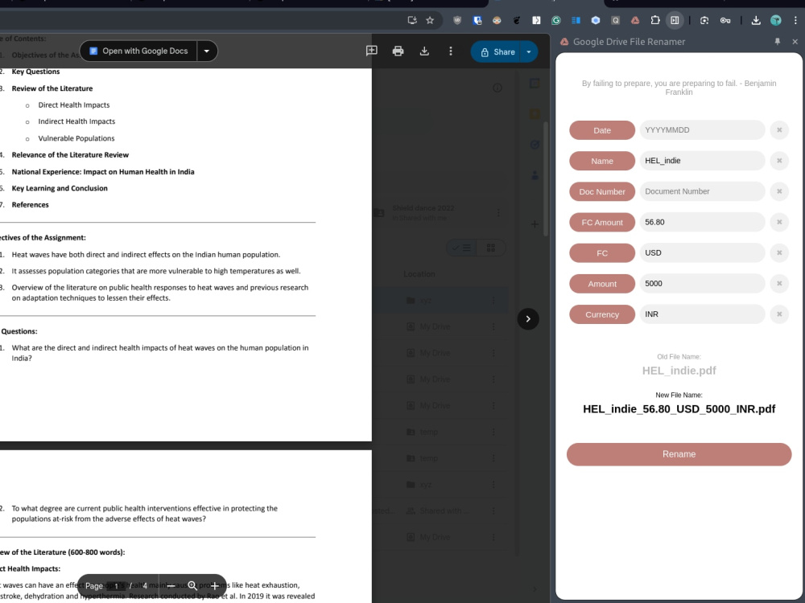Click the FC Amount field showing 56.80
The width and height of the screenshot is (805, 603).
coord(702,222)
